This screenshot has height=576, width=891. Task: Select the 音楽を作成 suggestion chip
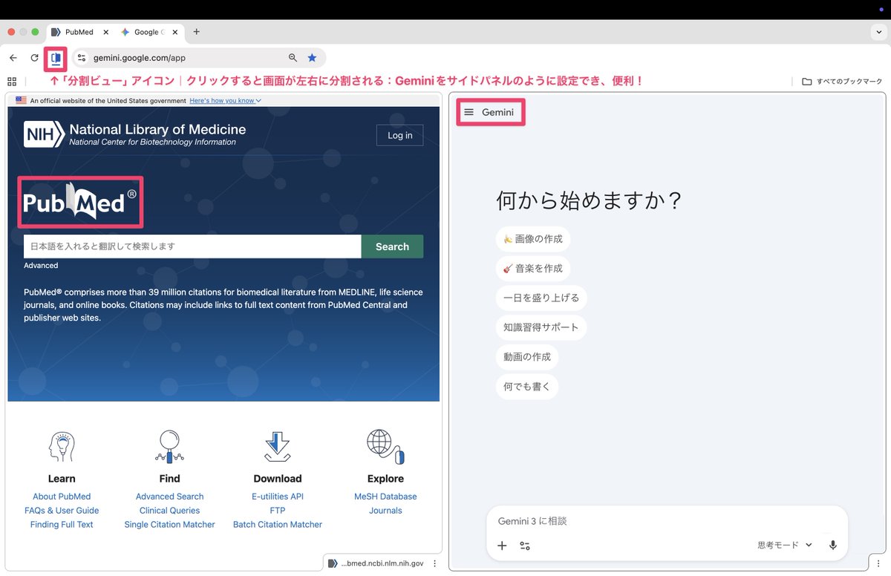(533, 269)
